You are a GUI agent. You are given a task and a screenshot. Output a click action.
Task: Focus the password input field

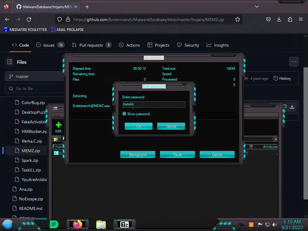point(154,104)
